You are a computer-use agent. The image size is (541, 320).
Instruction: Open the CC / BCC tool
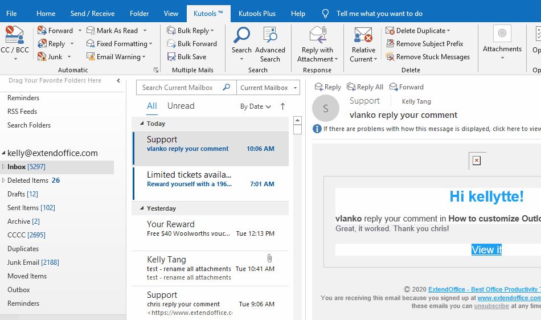pos(15,41)
